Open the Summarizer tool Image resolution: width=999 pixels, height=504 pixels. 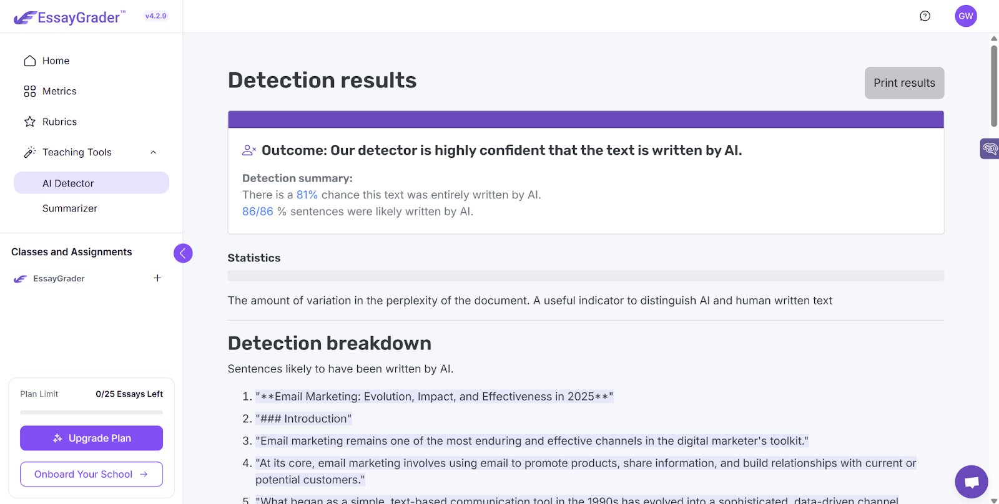coord(69,208)
